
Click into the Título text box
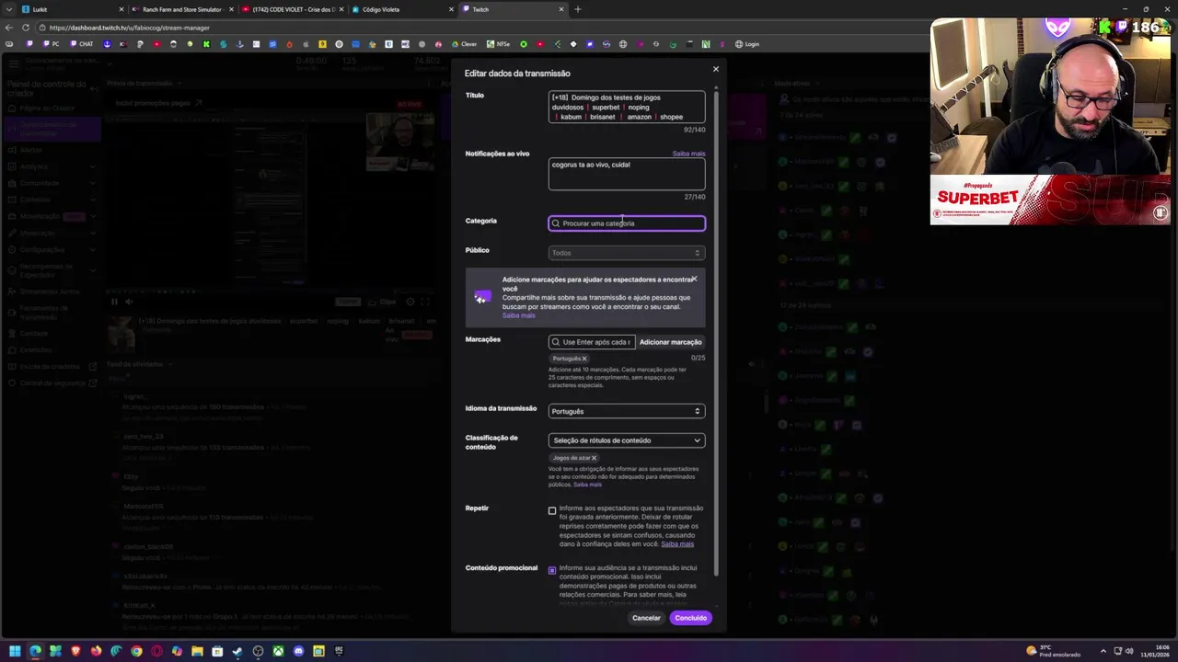(x=627, y=107)
